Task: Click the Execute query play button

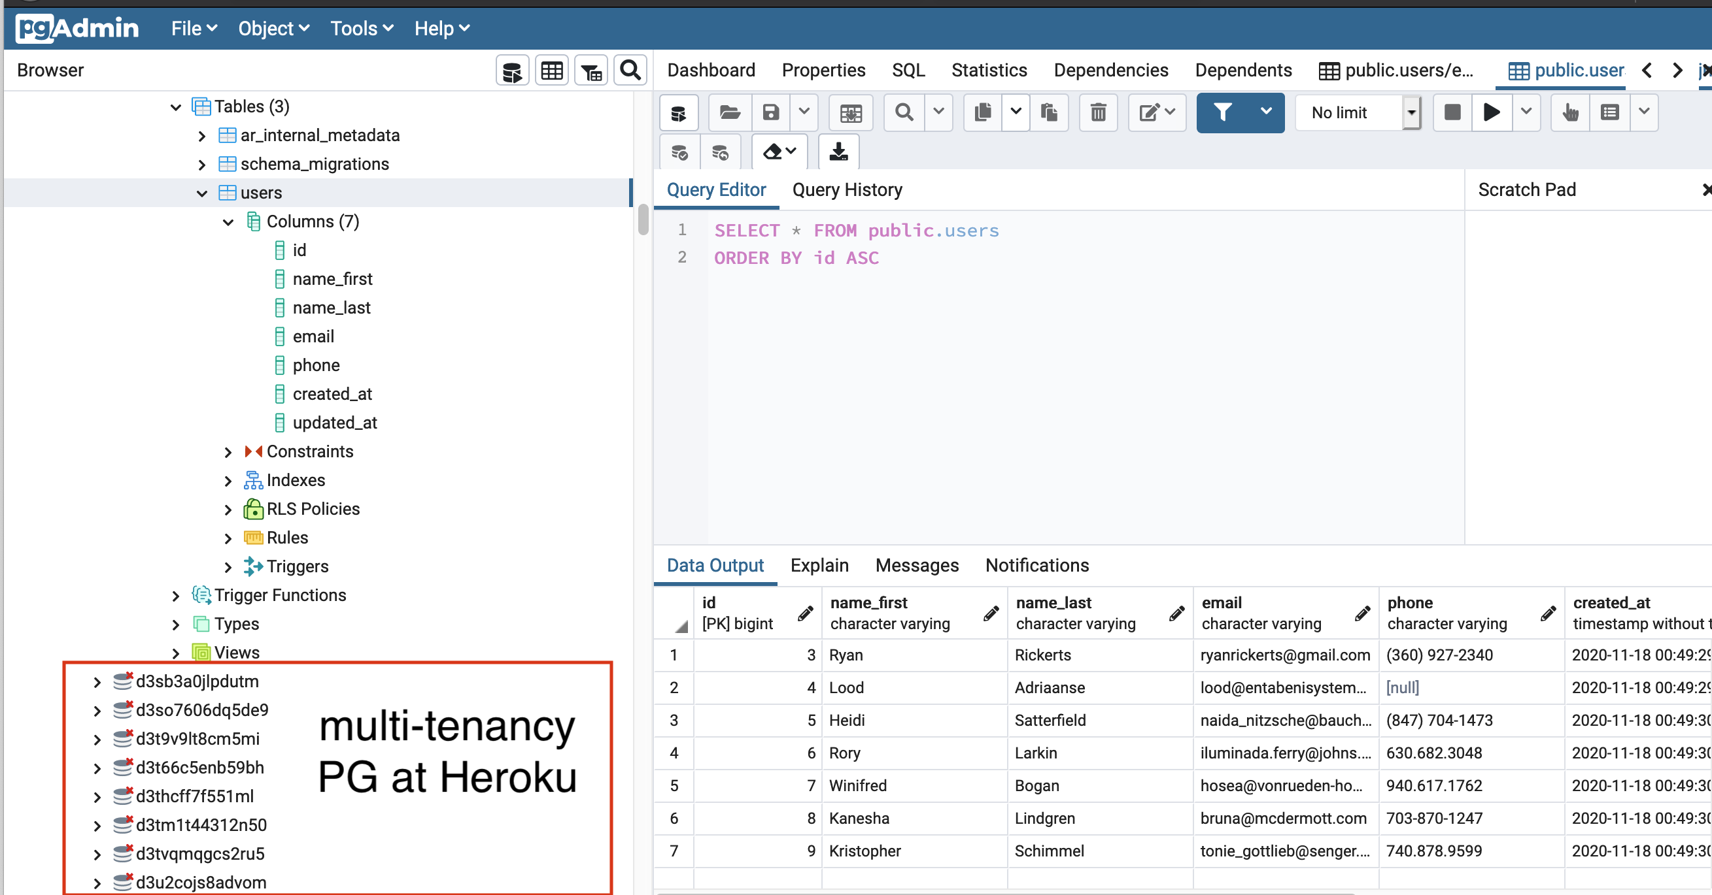Action: click(x=1491, y=112)
